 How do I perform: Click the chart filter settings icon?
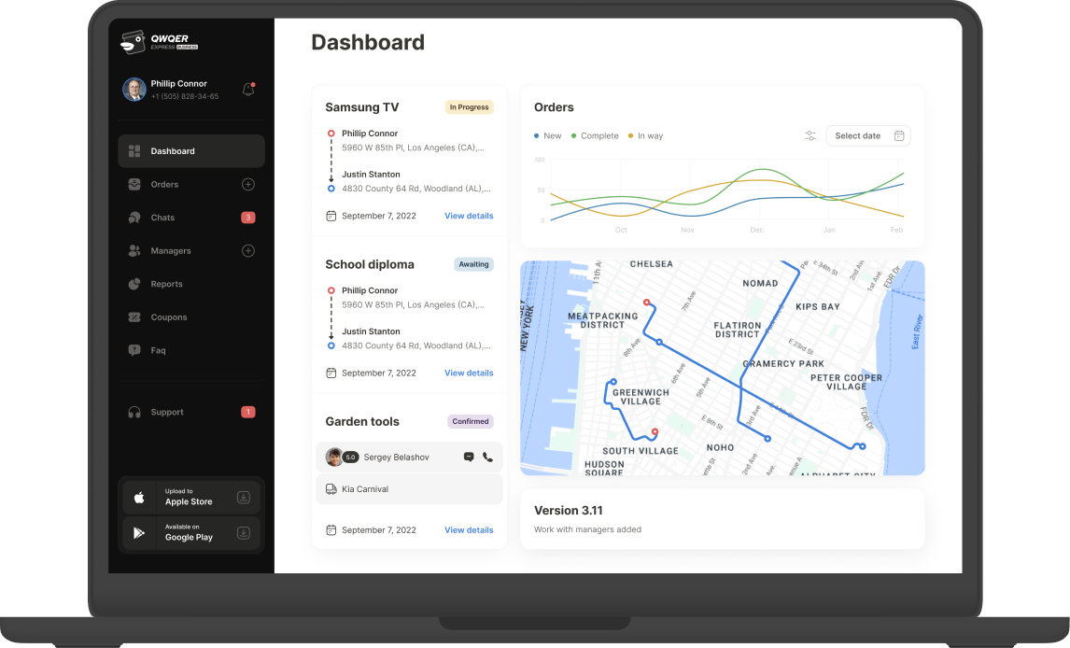810,136
